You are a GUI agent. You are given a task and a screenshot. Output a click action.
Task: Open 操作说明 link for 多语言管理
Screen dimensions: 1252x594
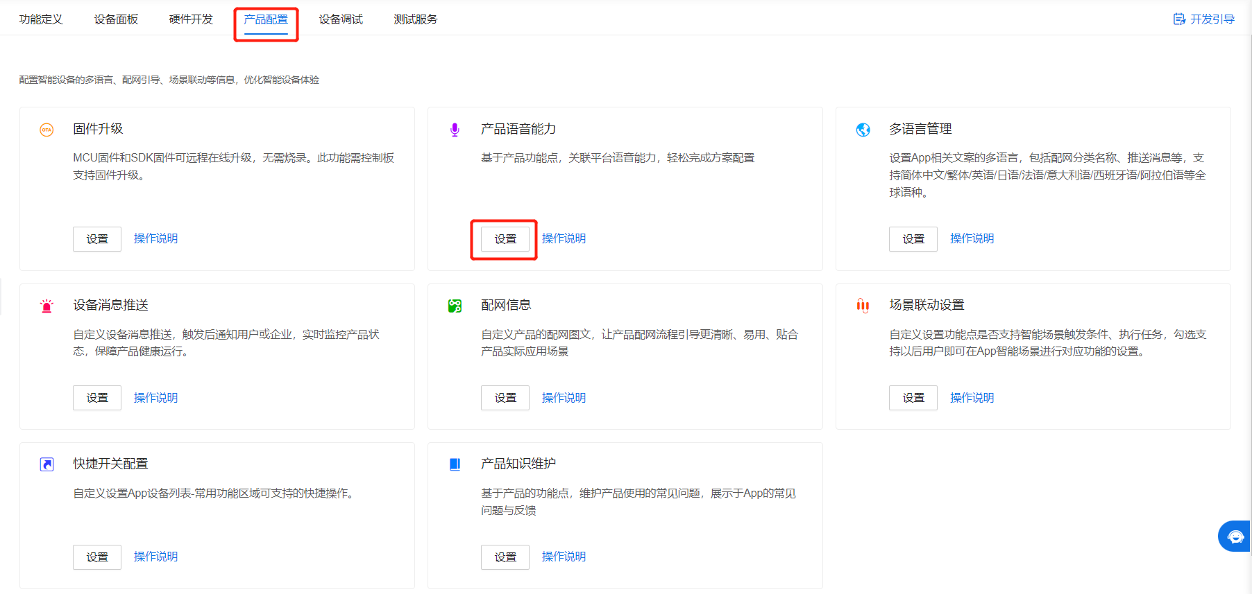click(972, 238)
